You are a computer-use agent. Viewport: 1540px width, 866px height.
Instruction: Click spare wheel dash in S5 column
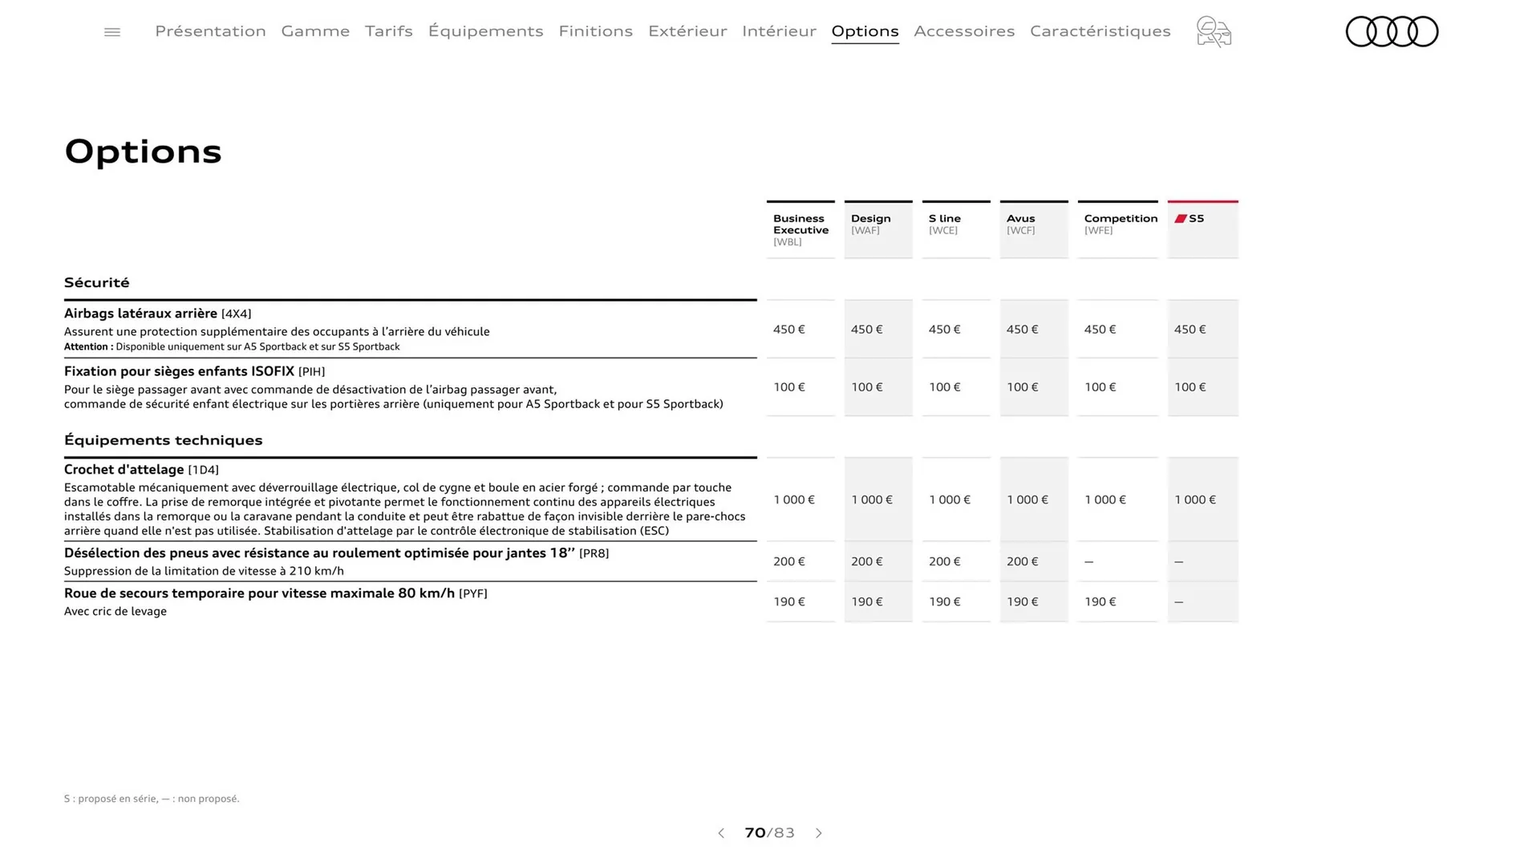[1179, 602]
